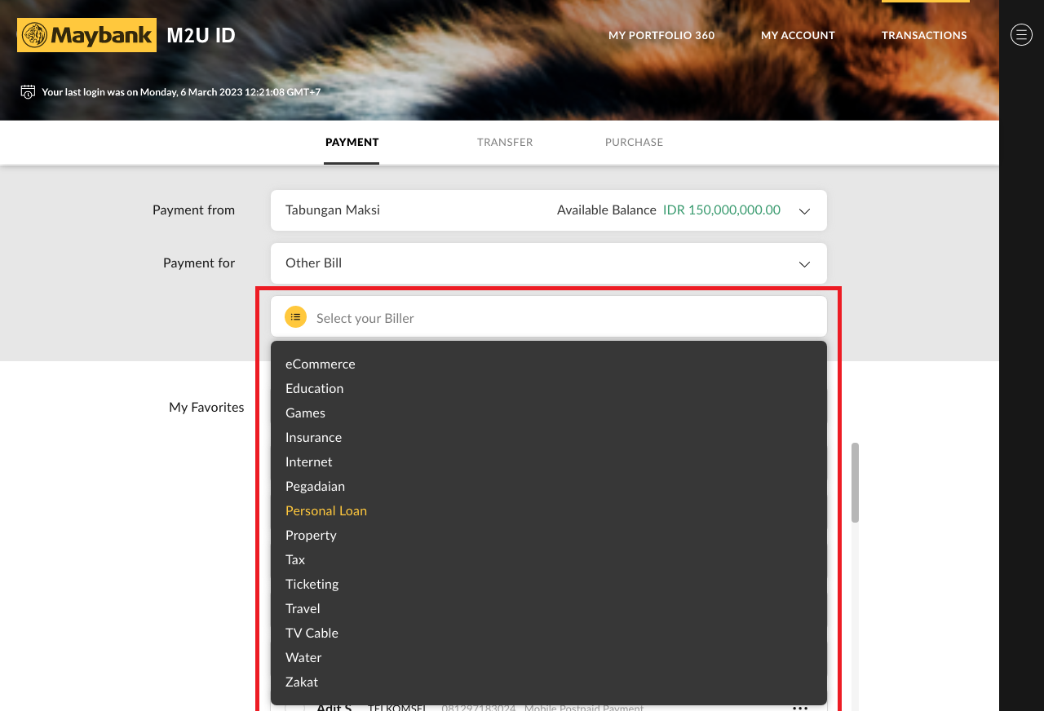Expand the Payment from account dropdown arrow
Screen dimensions: 1044x711
tap(804, 211)
